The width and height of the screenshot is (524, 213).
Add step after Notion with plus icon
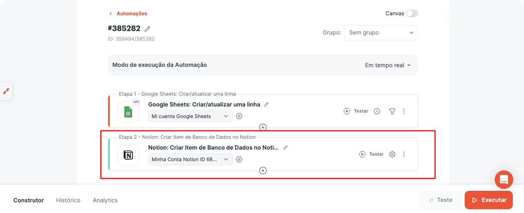pyautogui.click(x=263, y=171)
